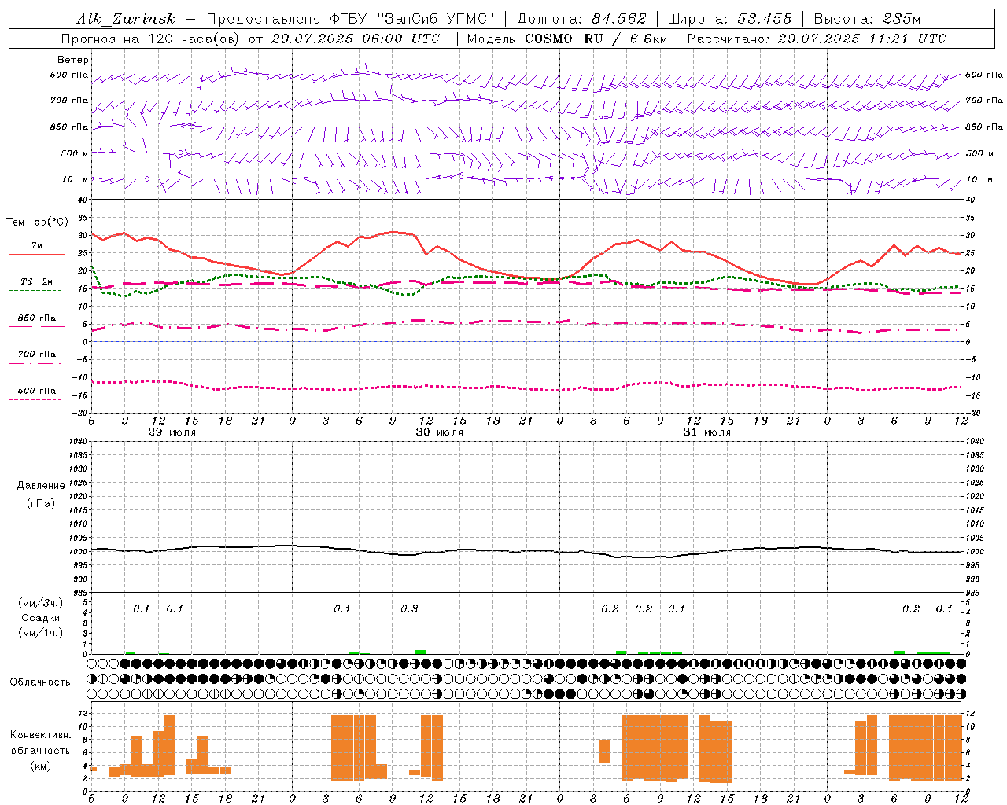
Task: Select the "(мм/3ч.)" precipitation unit label
Action: [41, 604]
